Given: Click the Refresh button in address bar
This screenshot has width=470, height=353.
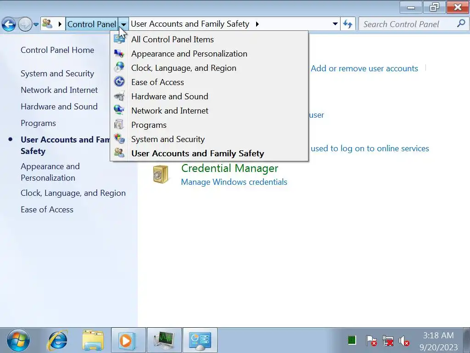Looking at the screenshot, I should 348,24.
